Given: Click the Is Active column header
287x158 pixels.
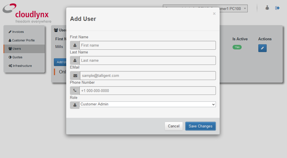Looking at the screenshot, I should [x=240, y=39].
